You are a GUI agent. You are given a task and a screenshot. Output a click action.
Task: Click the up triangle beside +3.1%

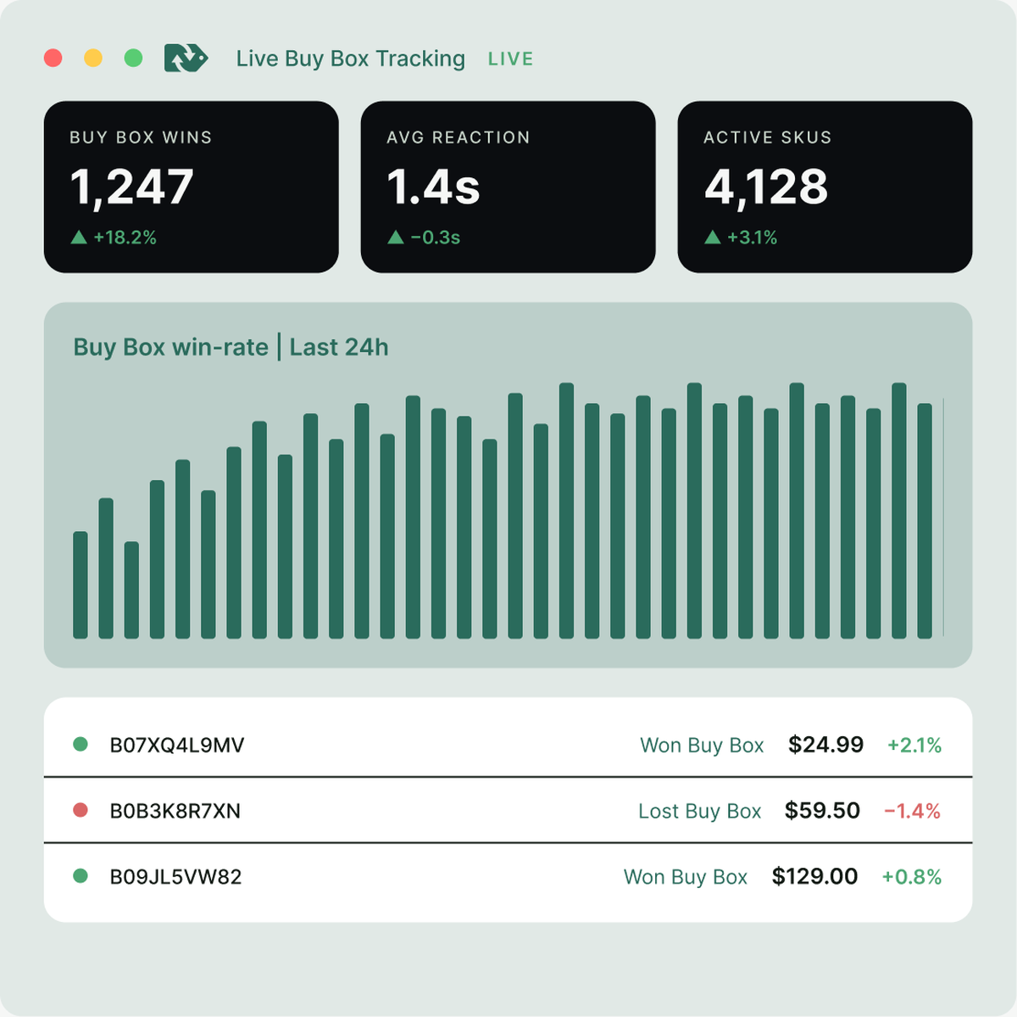tap(713, 237)
